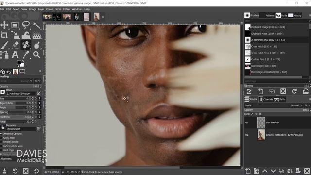Open the zoom percentage dropdown in status bar
Viewport: 311px width, 175px height.
tap(75, 172)
